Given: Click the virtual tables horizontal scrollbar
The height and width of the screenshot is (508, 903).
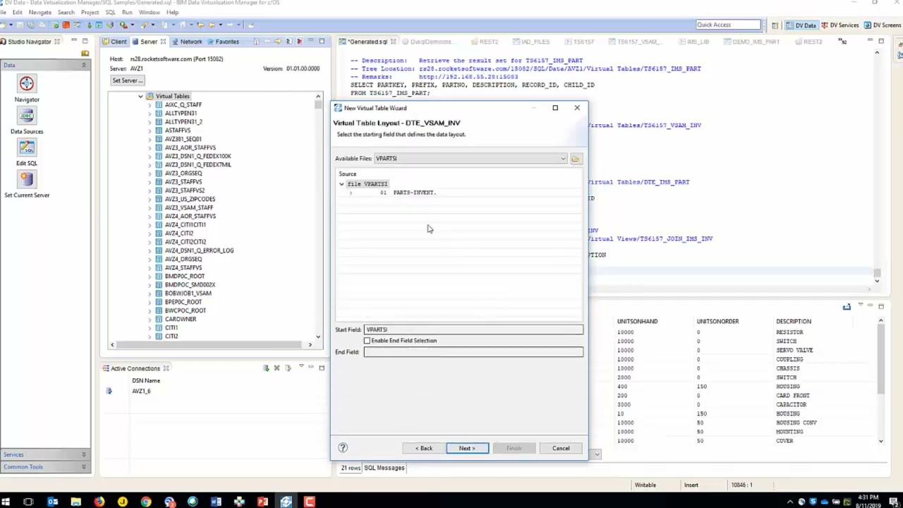Looking at the screenshot, I should pos(210,344).
